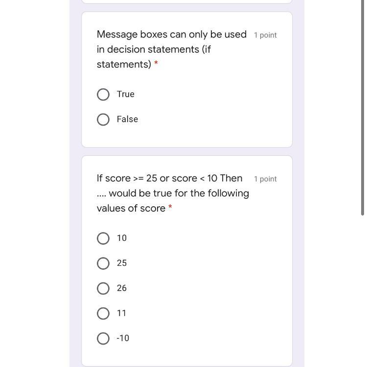Image resolution: width=367 pixels, height=367 pixels.
Task: Choose the radio circle for 25
Action: pos(103,263)
